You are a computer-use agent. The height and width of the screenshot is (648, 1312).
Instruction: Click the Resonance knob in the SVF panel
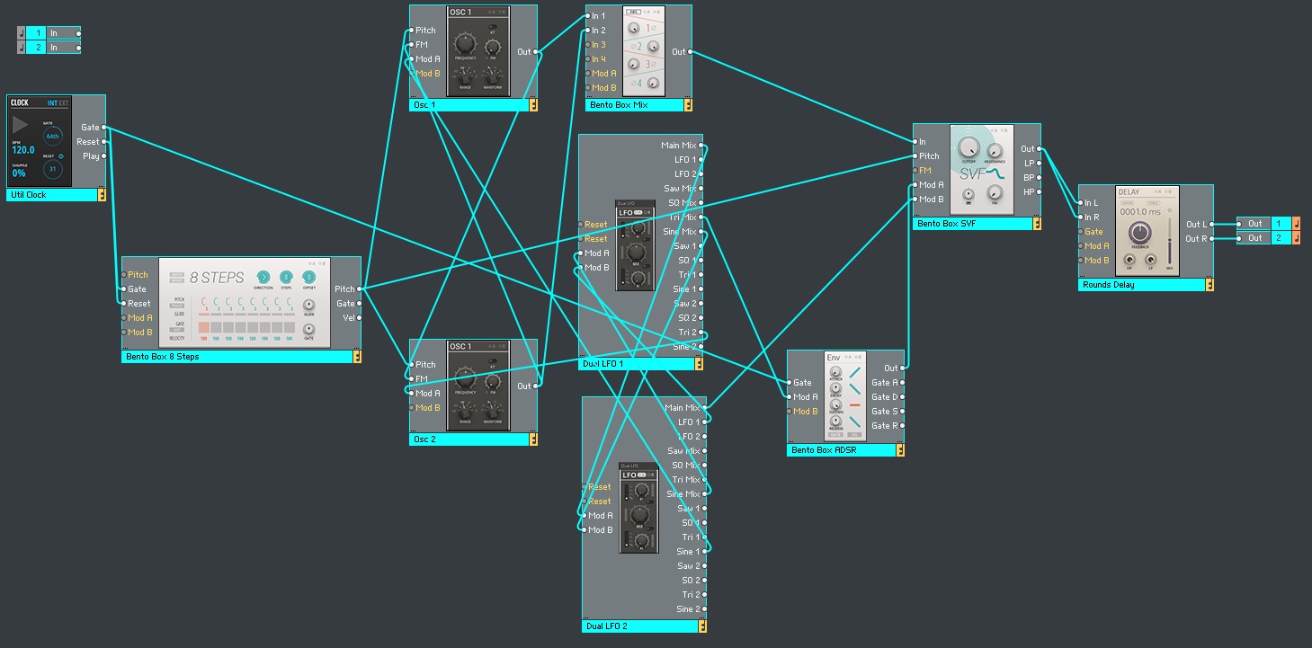995,150
